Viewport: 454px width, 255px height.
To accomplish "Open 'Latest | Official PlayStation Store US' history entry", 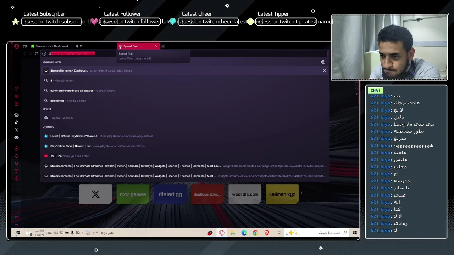I will tap(184, 136).
